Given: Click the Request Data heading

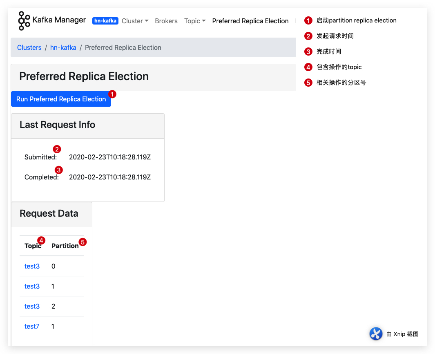Looking at the screenshot, I should coord(49,213).
